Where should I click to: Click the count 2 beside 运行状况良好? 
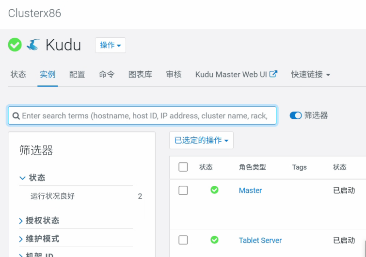click(140, 196)
